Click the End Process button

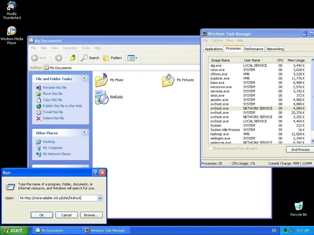300,150
